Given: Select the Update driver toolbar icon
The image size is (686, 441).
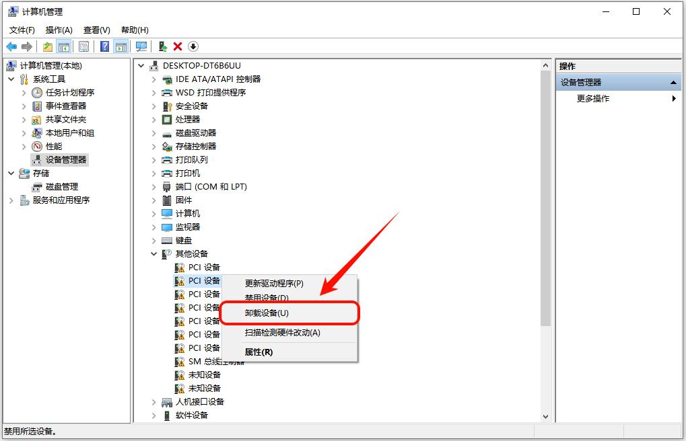Looking at the screenshot, I should pos(162,46).
